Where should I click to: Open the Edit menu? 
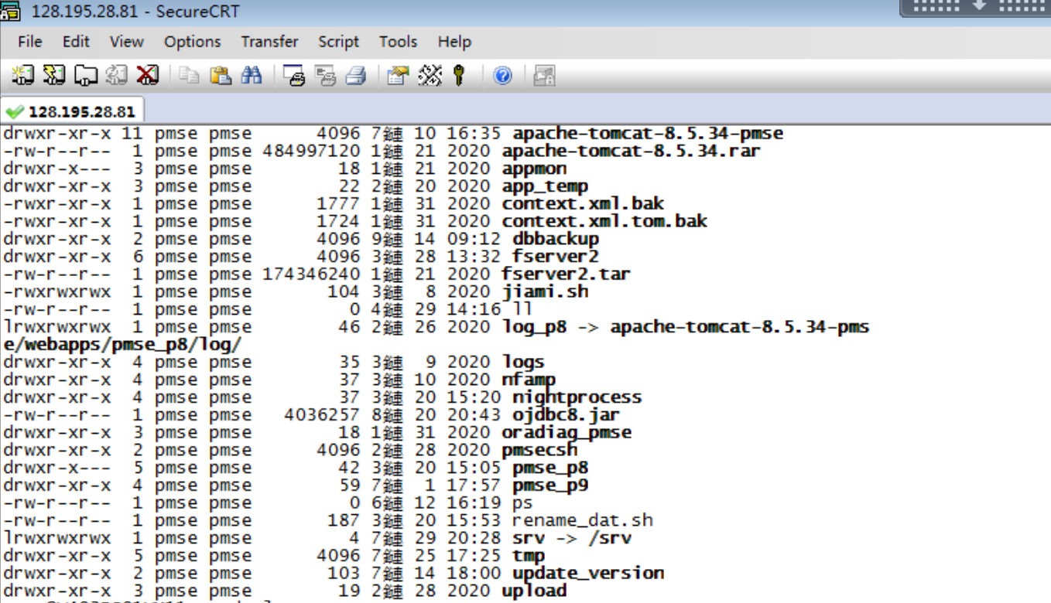point(76,42)
